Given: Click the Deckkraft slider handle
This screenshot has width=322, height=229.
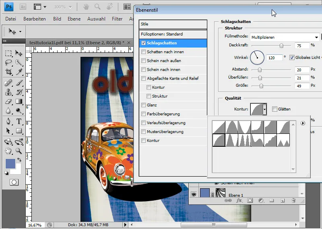Looking at the screenshot, I should (x=281, y=46).
